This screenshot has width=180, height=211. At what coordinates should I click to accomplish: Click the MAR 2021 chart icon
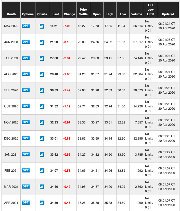42,187
